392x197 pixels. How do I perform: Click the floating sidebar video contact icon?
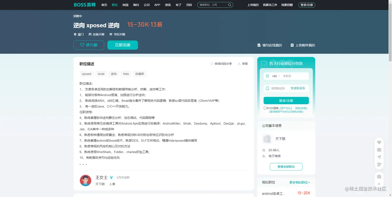pos(379,164)
